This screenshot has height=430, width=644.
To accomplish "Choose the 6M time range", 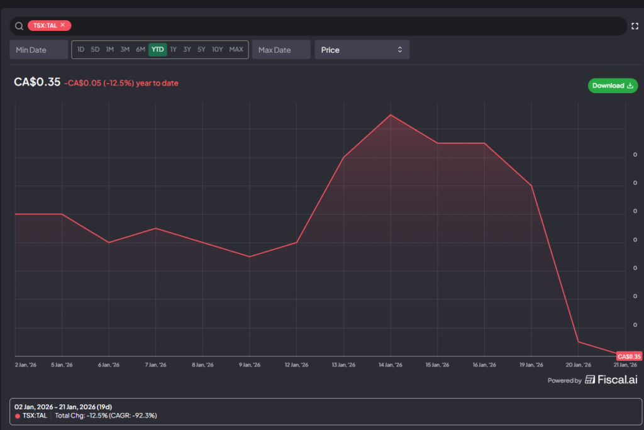I will pyautogui.click(x=140, y=50).
